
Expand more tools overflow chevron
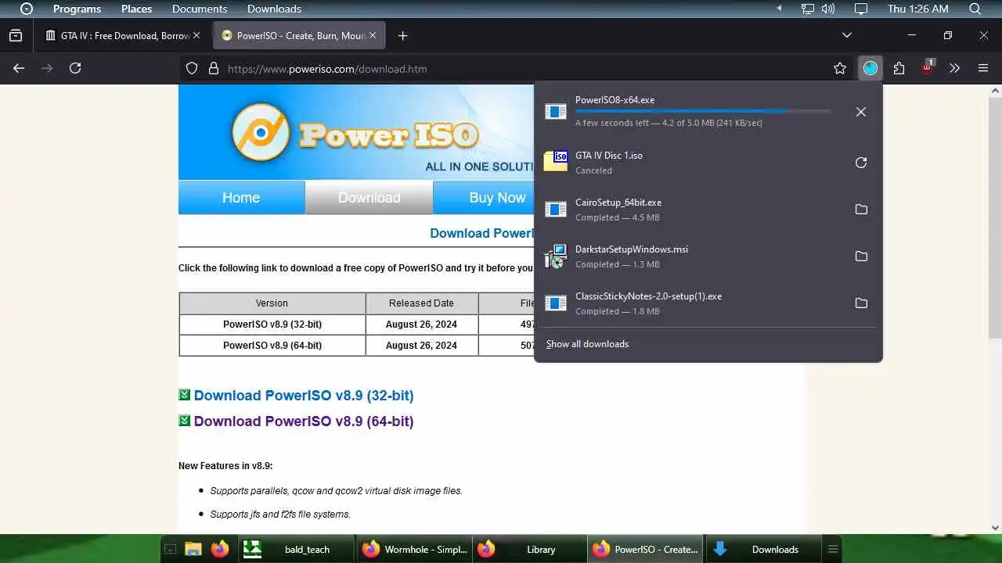tap(954, 68)
